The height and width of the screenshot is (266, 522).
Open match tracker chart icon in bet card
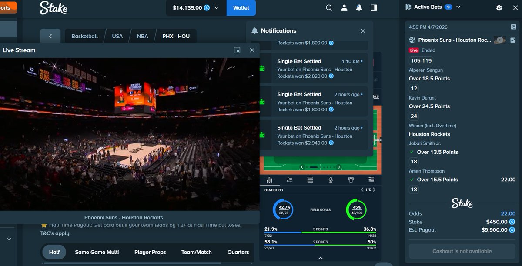[513, 40]
